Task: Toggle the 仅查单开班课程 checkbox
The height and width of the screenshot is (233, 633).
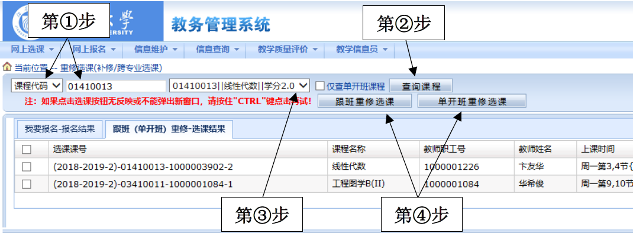Action: 319,86
